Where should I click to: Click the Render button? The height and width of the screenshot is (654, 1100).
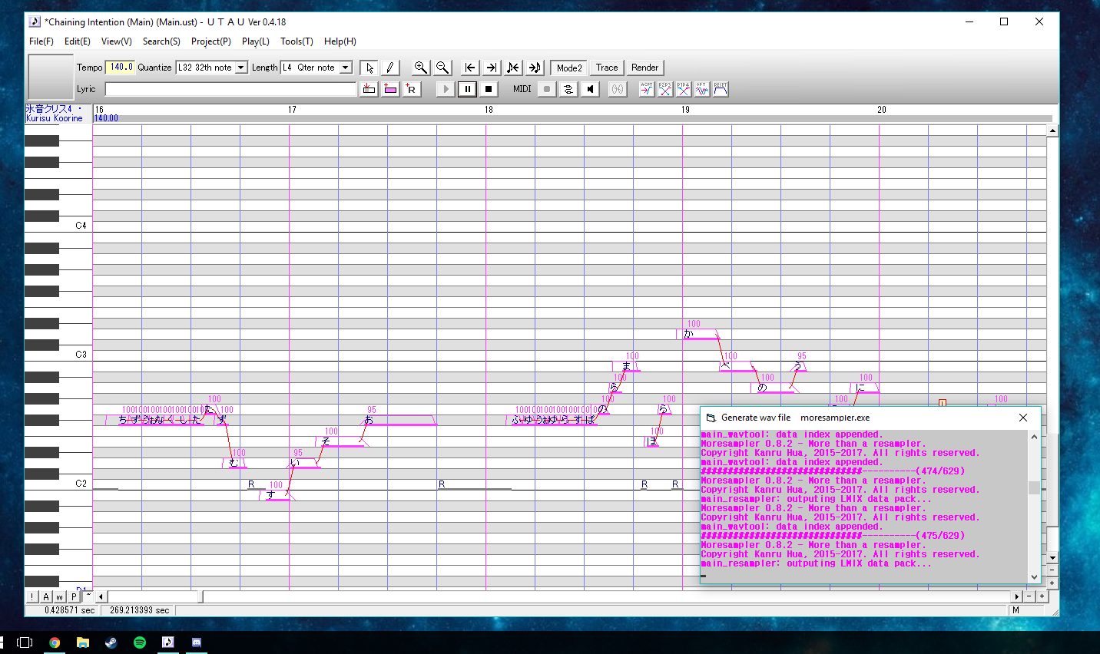(x=645, y=68)
